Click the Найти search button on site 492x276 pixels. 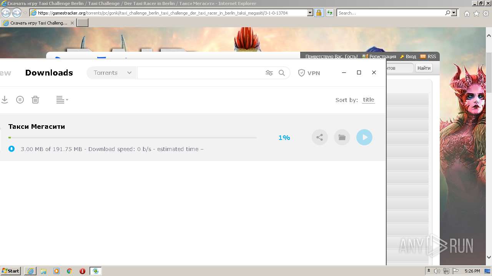coord(424,68)
